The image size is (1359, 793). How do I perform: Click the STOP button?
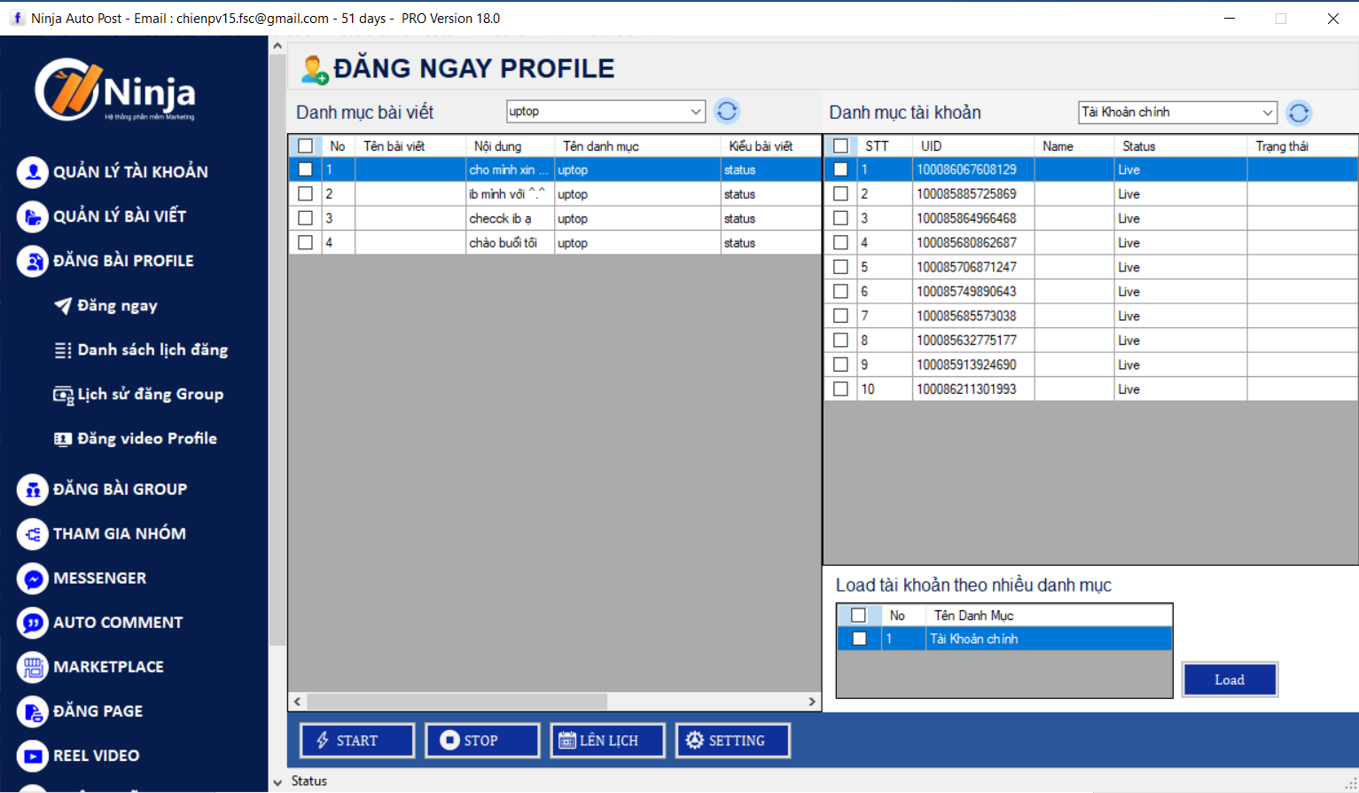[x=482, y=741]
